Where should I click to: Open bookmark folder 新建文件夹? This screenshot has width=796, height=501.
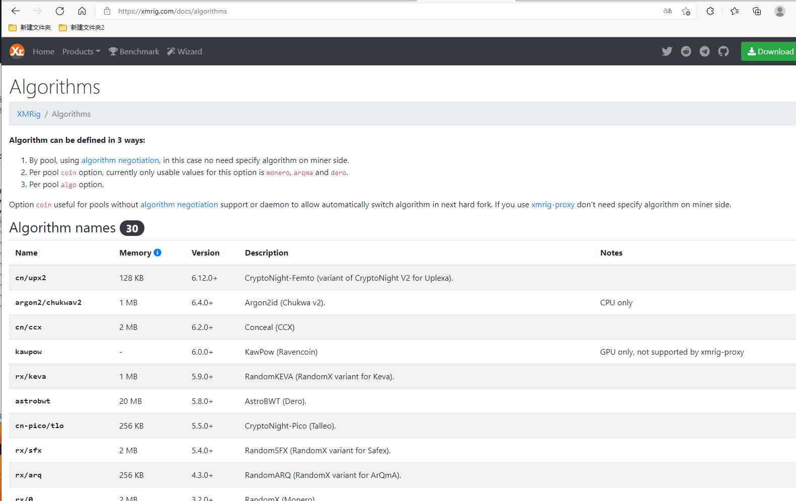pos(30,28)
